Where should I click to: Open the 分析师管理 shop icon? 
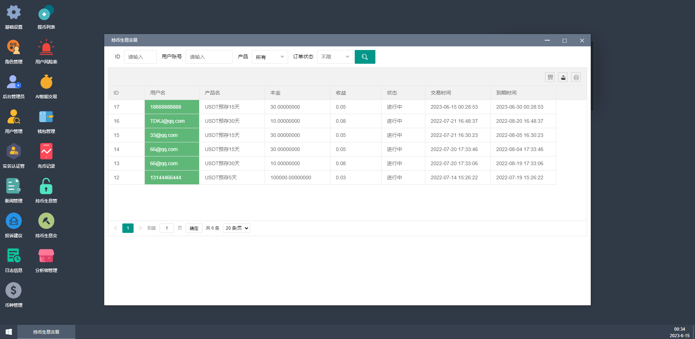pyautogui.click(x=46, y=256)
